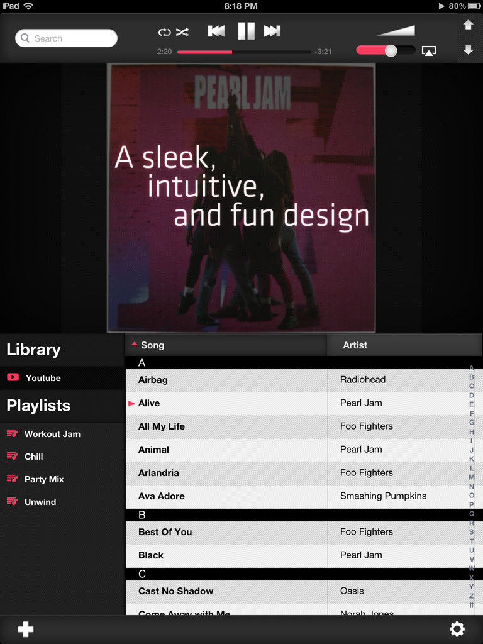Click Radiohead in the Artist column
Viewport: 483px width, 644px height.
click(x=363, y=379)
